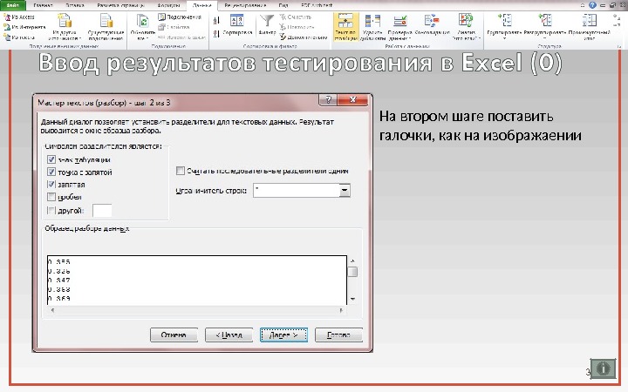
Task: Click the greyed 'Свойства' ribbon item
Action: [174, 27]
